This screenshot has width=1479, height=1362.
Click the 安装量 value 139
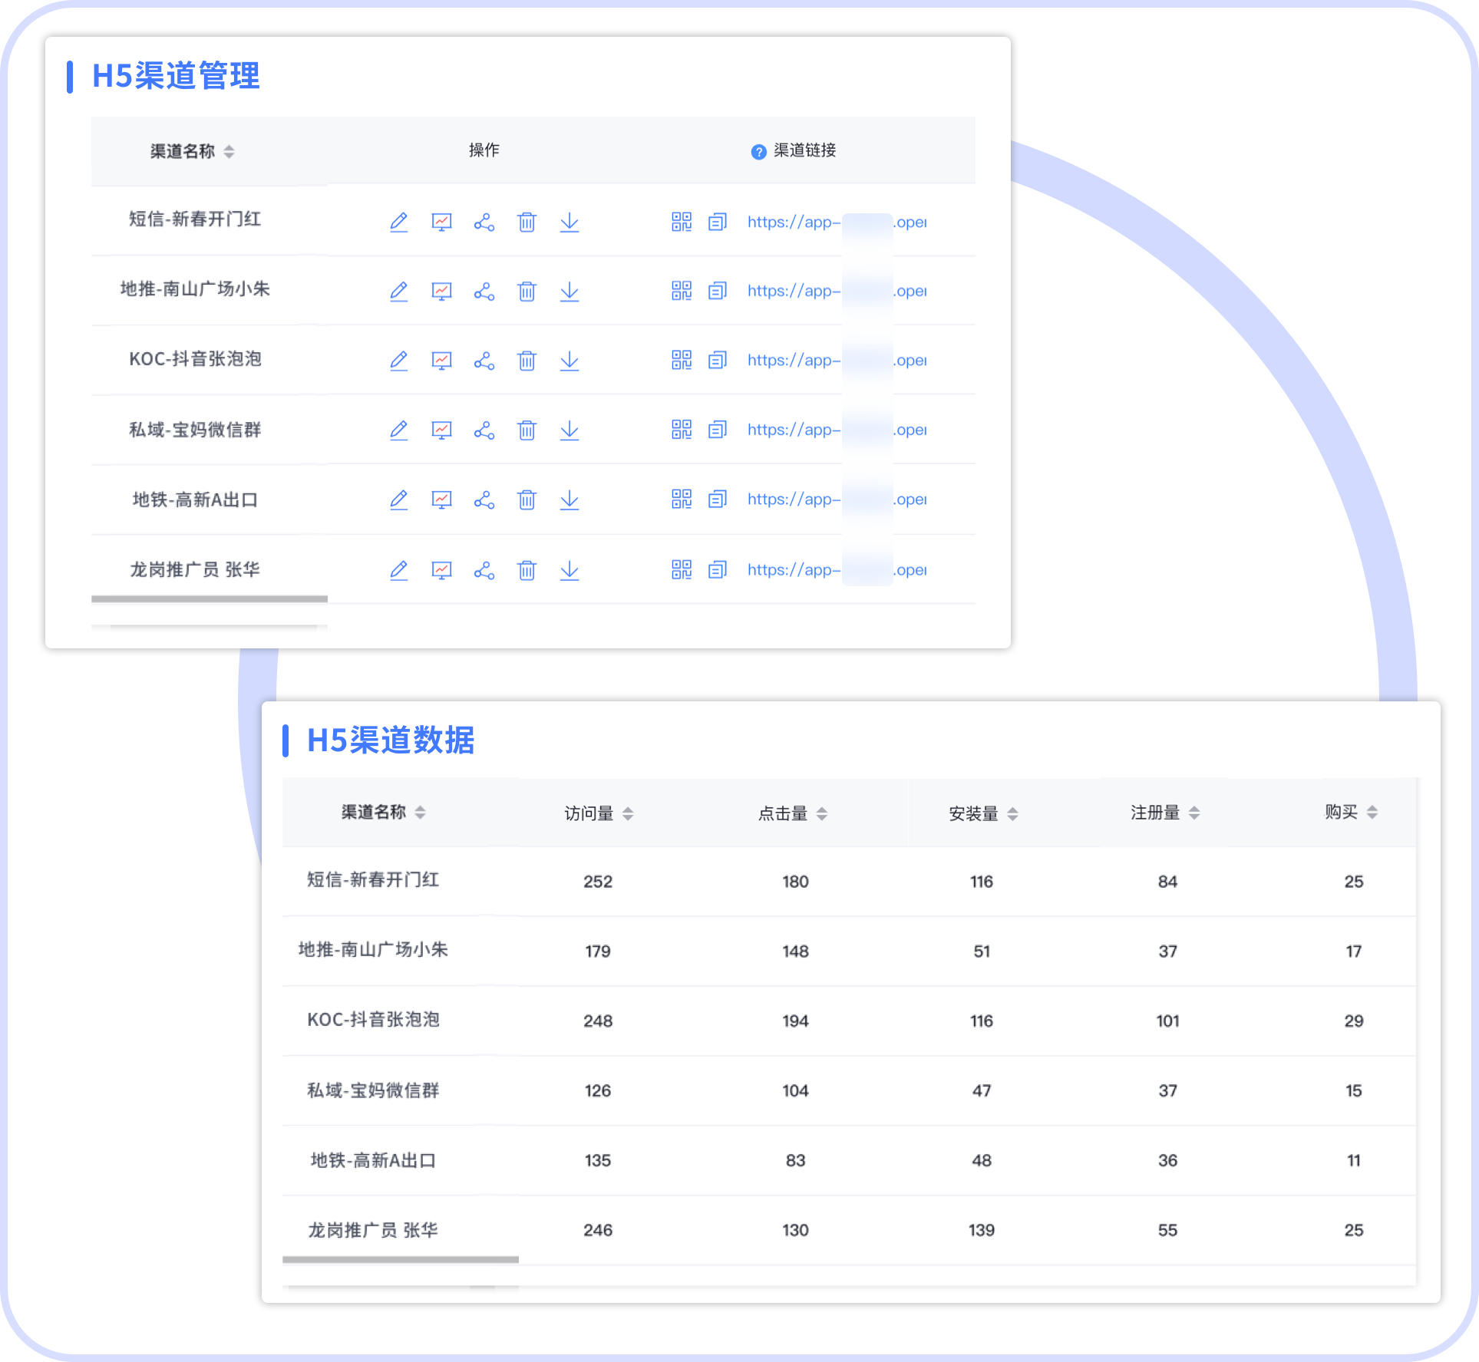tap(982, 1231)
